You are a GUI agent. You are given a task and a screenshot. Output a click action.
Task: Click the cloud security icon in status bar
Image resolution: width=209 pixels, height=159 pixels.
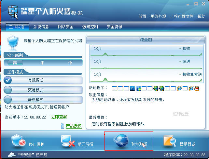tap(12, 155)
